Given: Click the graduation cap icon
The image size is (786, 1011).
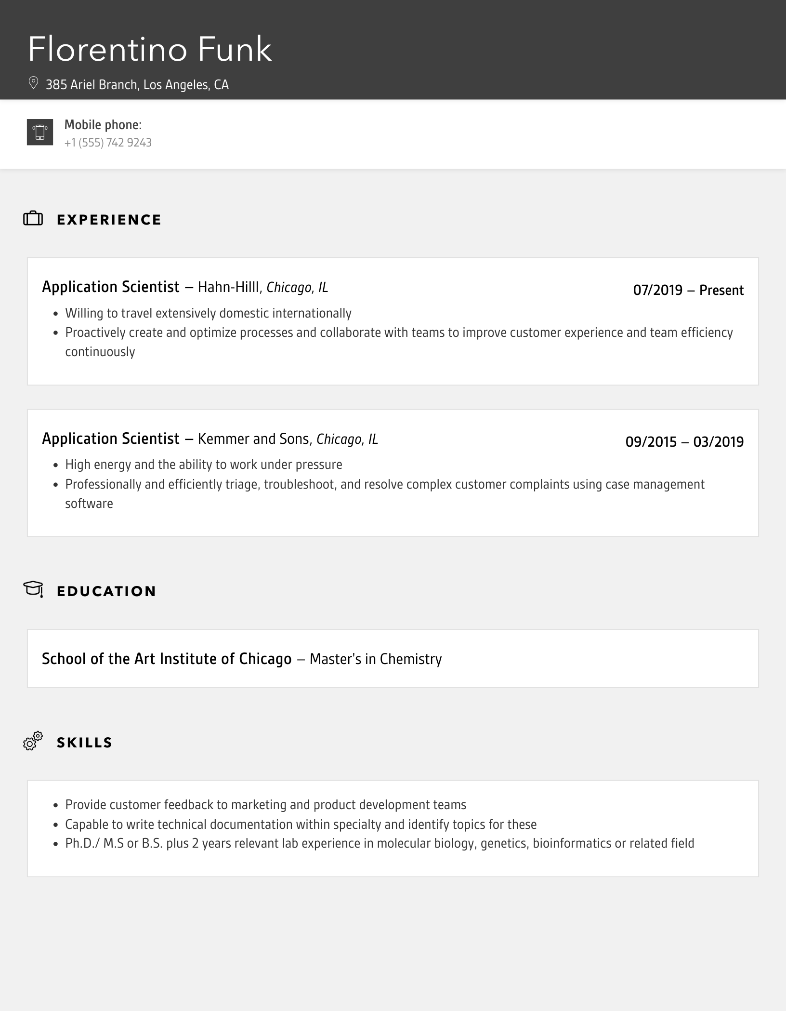Looking at the screenshot, I should (x=33, y=589).
